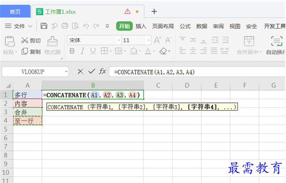The width and height of the screenshot is (286, 183).
Task: Open borders dropdown arrow
Action: pos(111,51)
